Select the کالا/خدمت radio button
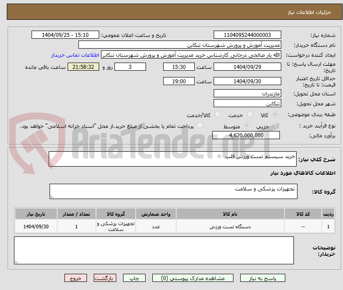Viewport: 343px width, 290px height. [x=217, y=114]
